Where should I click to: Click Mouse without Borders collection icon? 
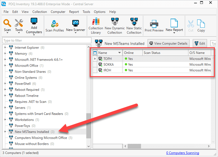11,144
